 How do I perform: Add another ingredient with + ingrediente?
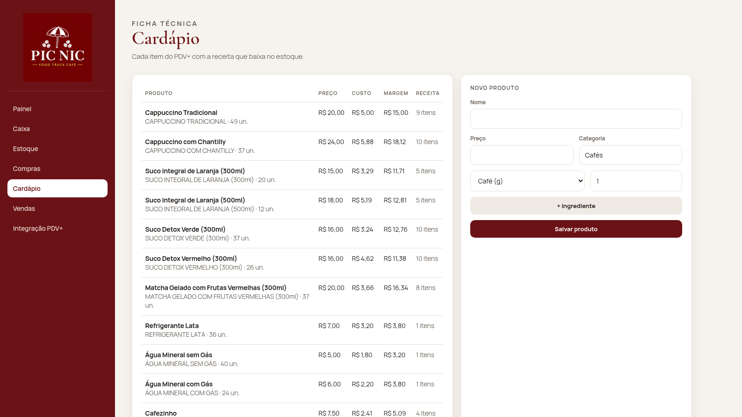[x=576, y=206]
